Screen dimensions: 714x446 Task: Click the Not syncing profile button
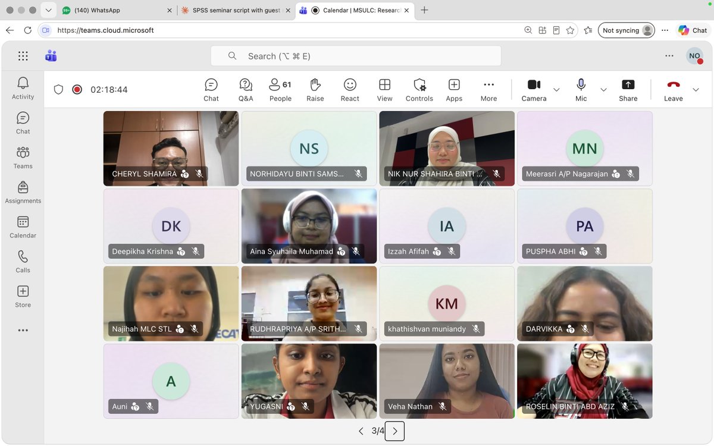click(x=626, y=30)
